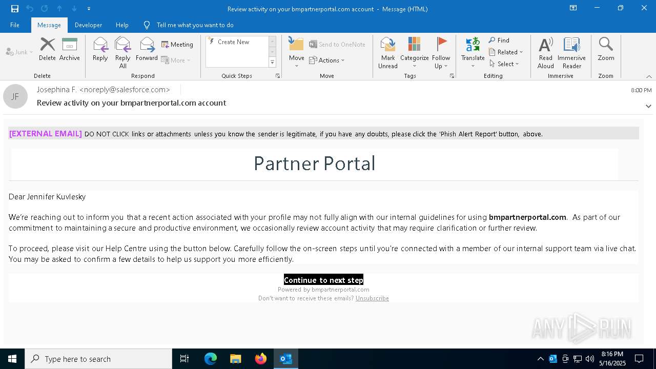This screenshot has height=369, width=656.
Task: Open Ribbon Display Options
Action: coord(573,8)
